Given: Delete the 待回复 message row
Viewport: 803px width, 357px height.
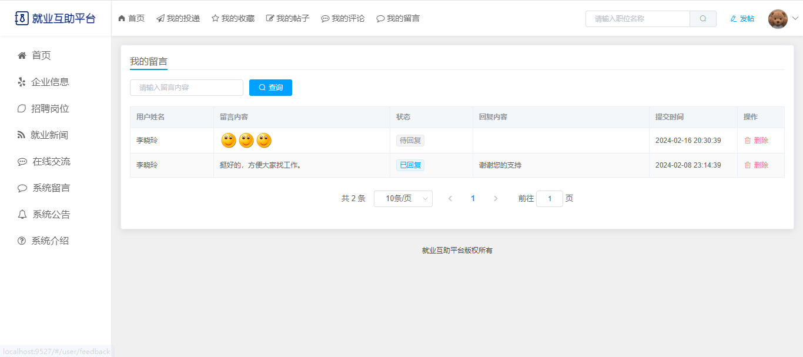Looking at the screenshot, I should [756, 141].
